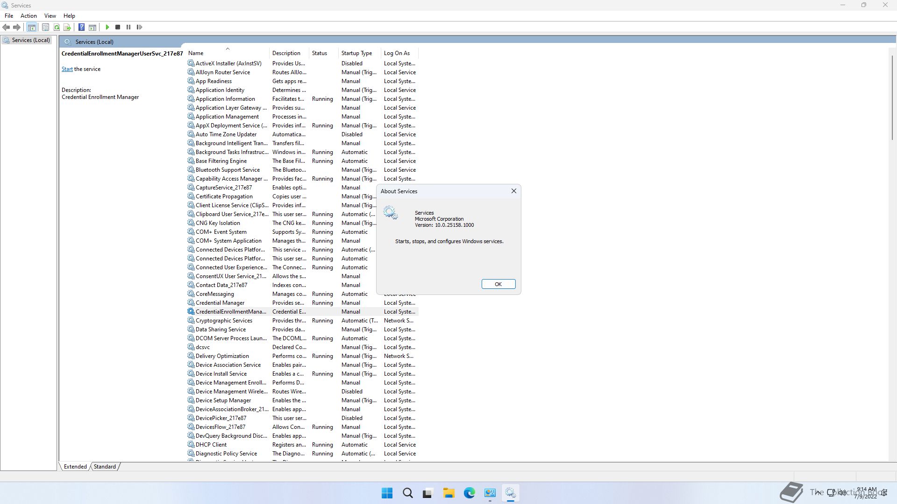Viewport: 897px width, 504px height.
Task: Select the dcsvc service row
Action: [302, 347]
